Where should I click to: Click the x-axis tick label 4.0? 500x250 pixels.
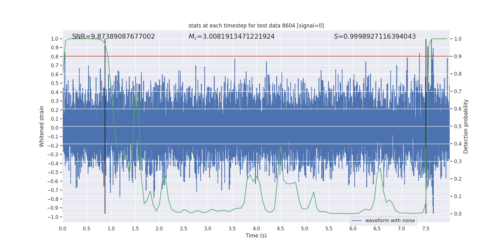point(256,228)
